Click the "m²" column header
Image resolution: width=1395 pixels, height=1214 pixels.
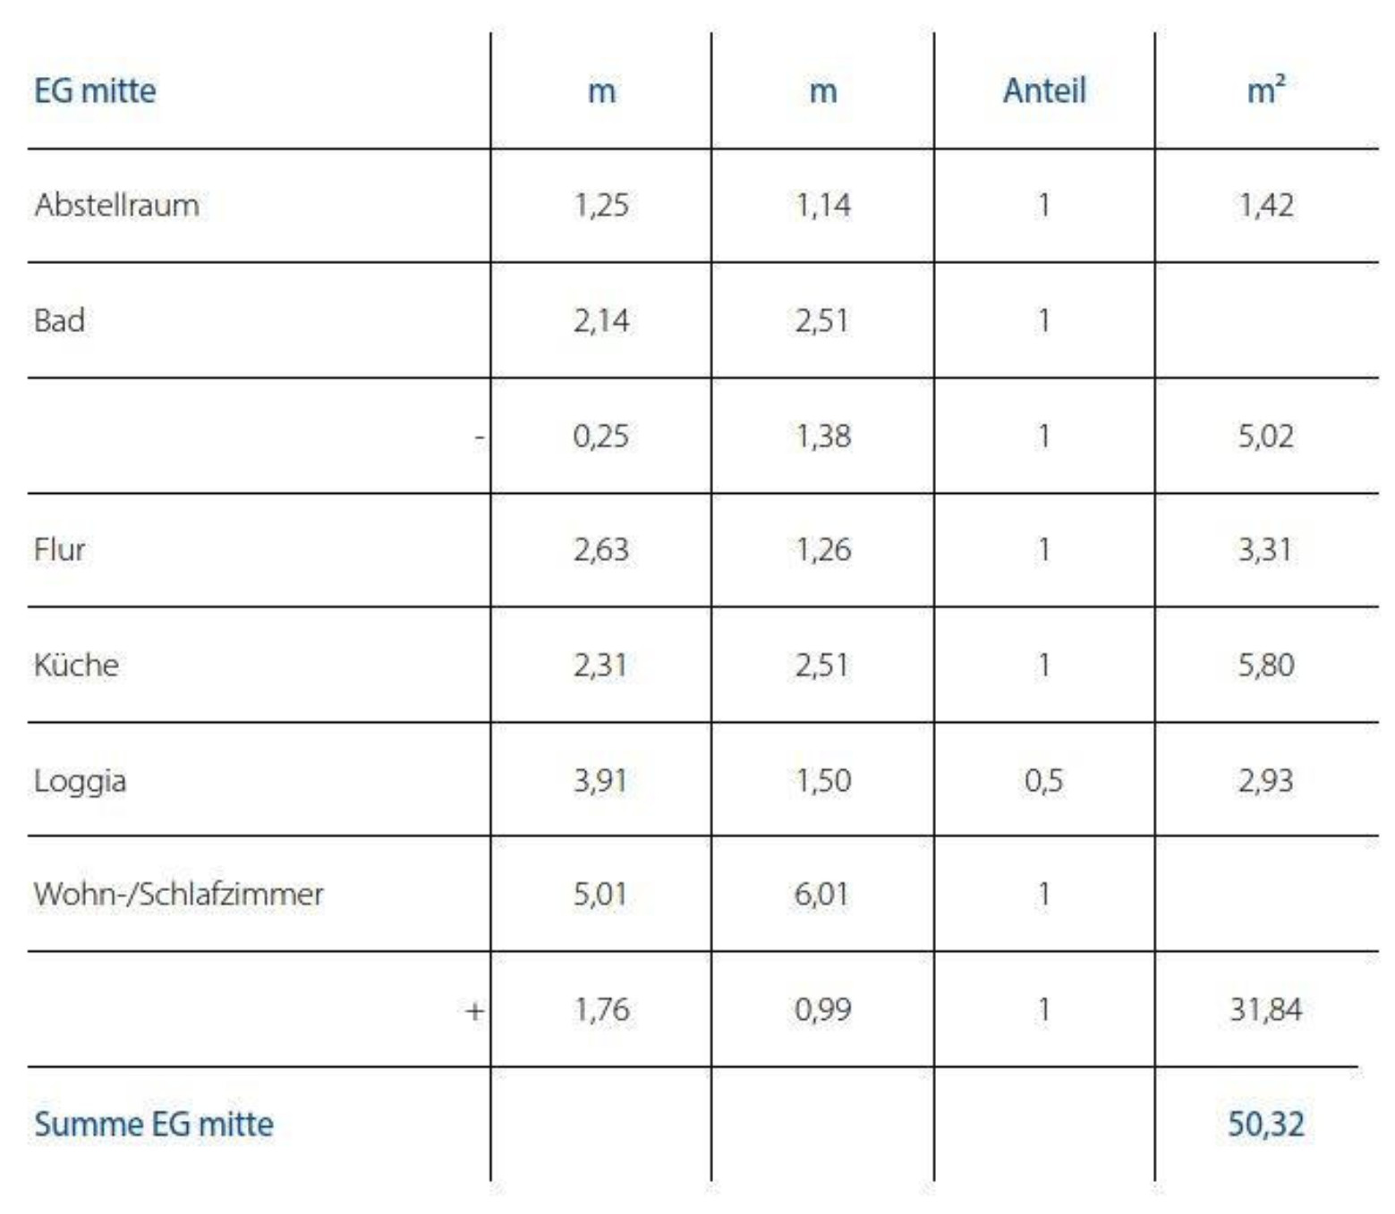(1266, 91)
